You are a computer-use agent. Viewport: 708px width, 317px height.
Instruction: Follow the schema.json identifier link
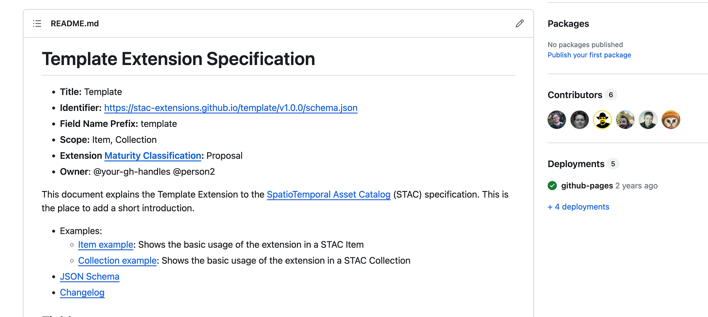coord(231,107)
